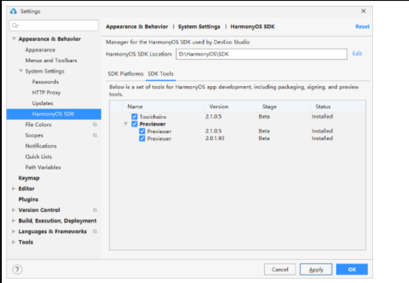Close the Settings dialog with X
The height and width of the screenshot is (283, 409).
click(363, 11)
